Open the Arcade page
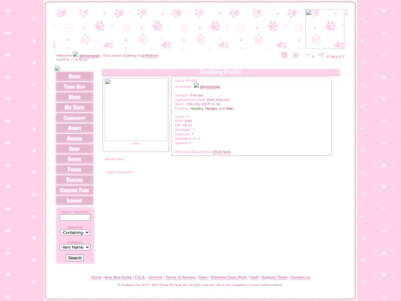401x301 pixels. point(74,138)
